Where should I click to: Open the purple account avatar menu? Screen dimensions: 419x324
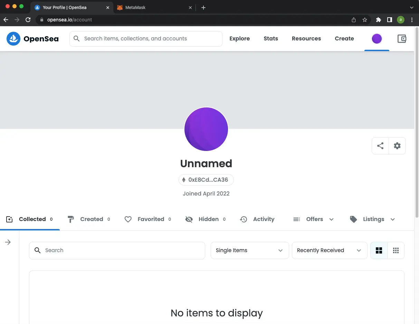tap(377, 39)
